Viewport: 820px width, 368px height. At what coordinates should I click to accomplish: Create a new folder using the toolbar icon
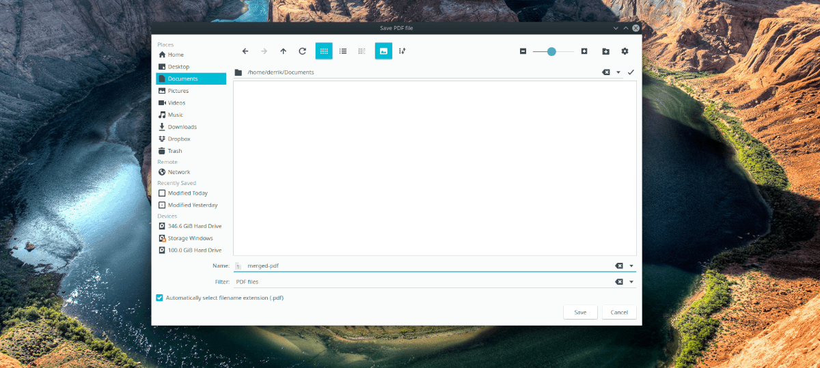point(605,51)
